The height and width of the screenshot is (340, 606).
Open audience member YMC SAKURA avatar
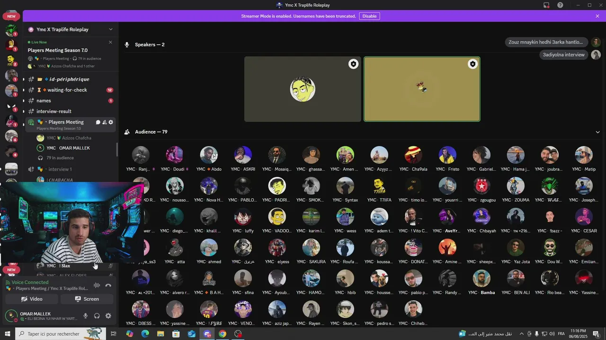[x=311, y=247]
